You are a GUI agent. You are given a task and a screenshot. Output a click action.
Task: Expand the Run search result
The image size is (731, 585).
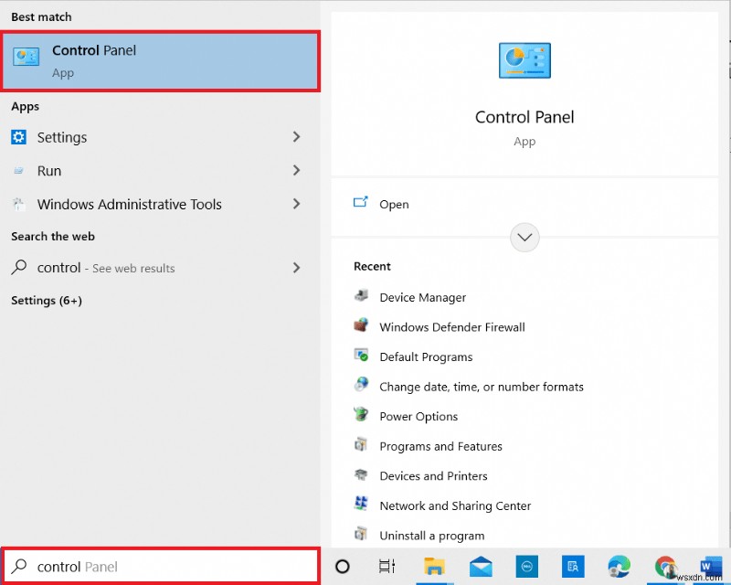coord(297,170)
